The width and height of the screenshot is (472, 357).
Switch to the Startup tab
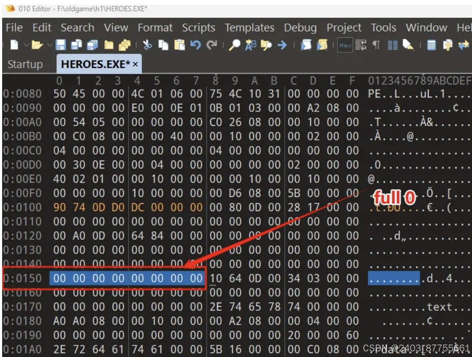pyautogui.click(x=25, y=64)
